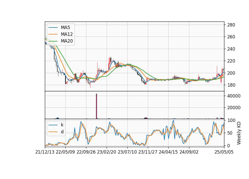Click the 240 price axis label
This screenshot has width=249, height=179.
click(x=231, y=49)
